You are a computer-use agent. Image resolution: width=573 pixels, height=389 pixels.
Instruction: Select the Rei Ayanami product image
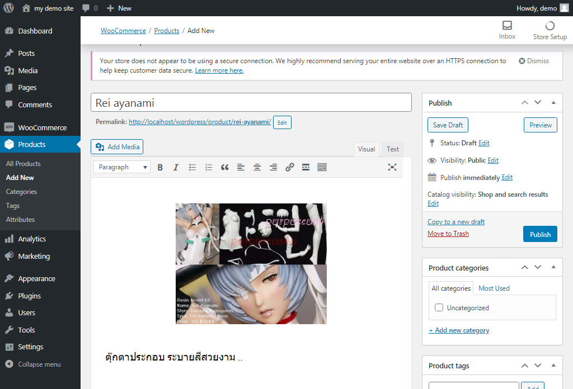[x=251, y=264]
